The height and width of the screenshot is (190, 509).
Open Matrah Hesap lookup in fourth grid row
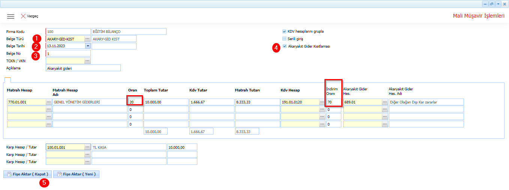(x=49, y=124)
